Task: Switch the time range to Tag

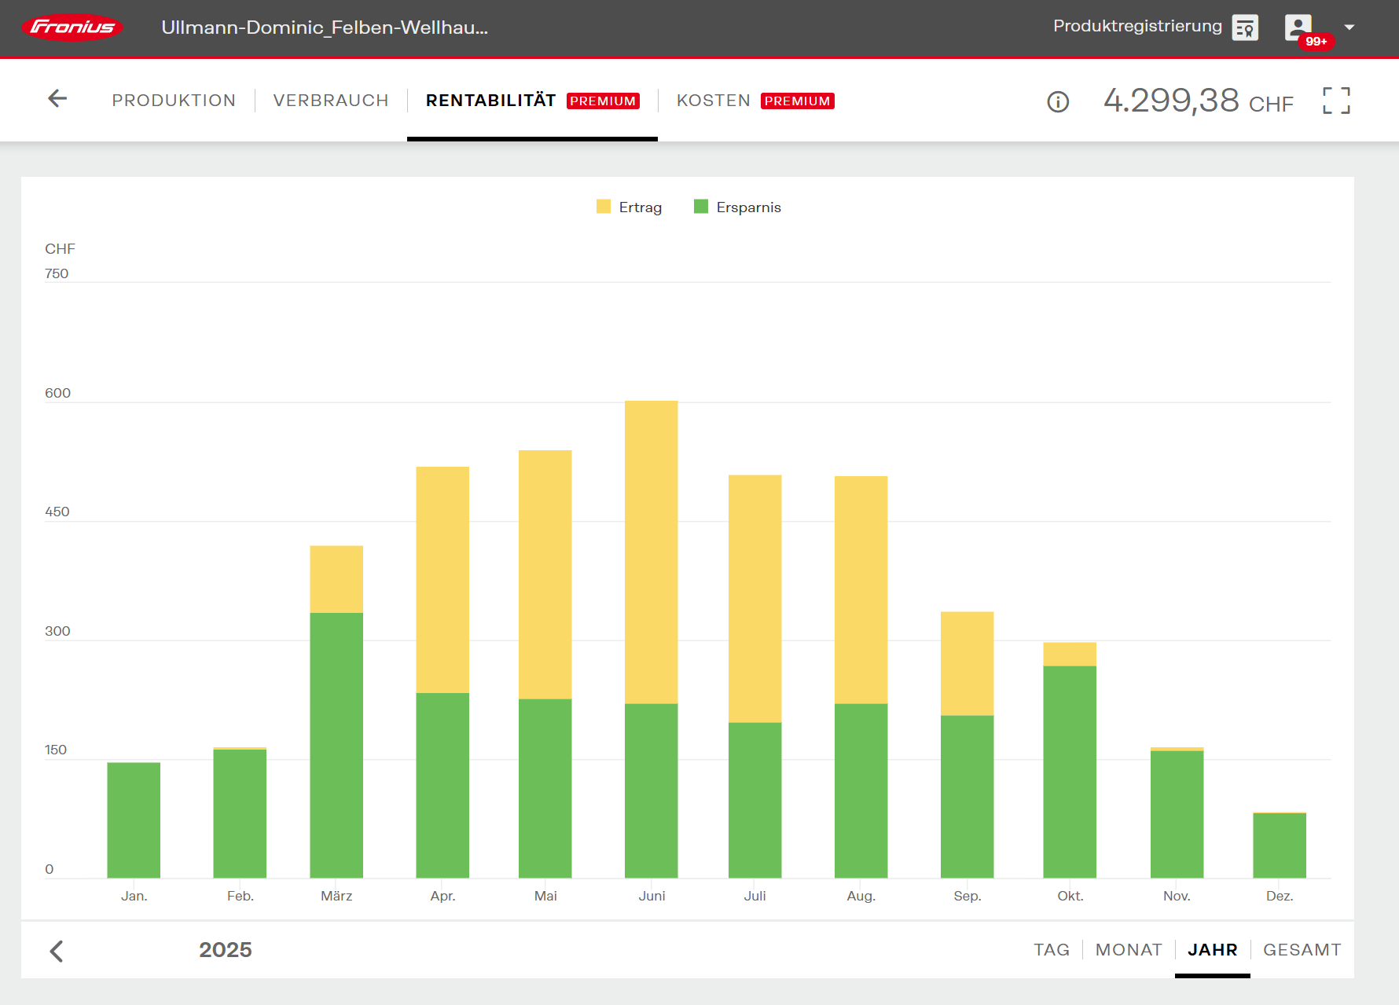Action: [1051, 950]
